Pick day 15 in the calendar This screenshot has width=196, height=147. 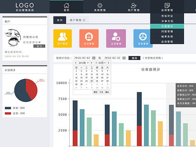coord(76,78)
